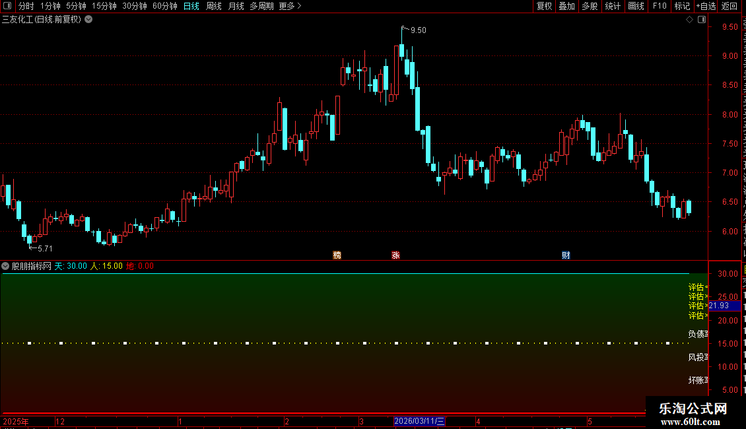The height and width of the screenshot is (429, 746).
Task: Add stock via +自选 button
Action: (706, 6)
